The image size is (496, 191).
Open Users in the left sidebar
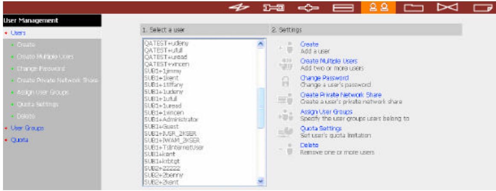tap(18, 33)
